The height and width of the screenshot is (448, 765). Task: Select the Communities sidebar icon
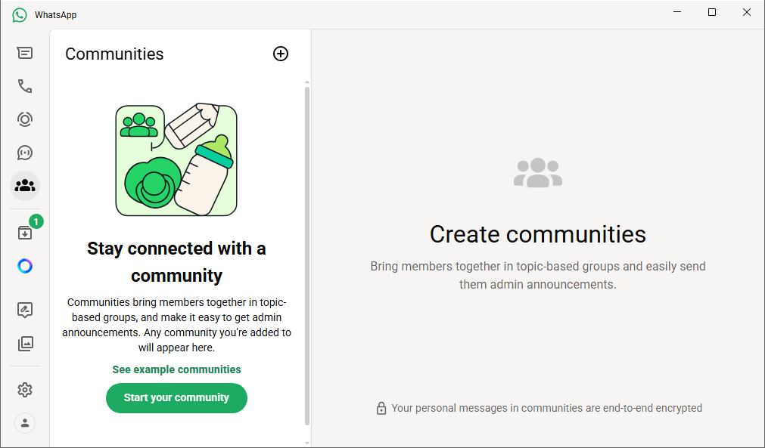(x=25, y=185)
